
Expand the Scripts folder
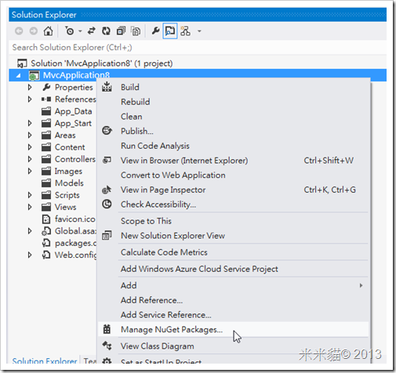pos(30,195)
